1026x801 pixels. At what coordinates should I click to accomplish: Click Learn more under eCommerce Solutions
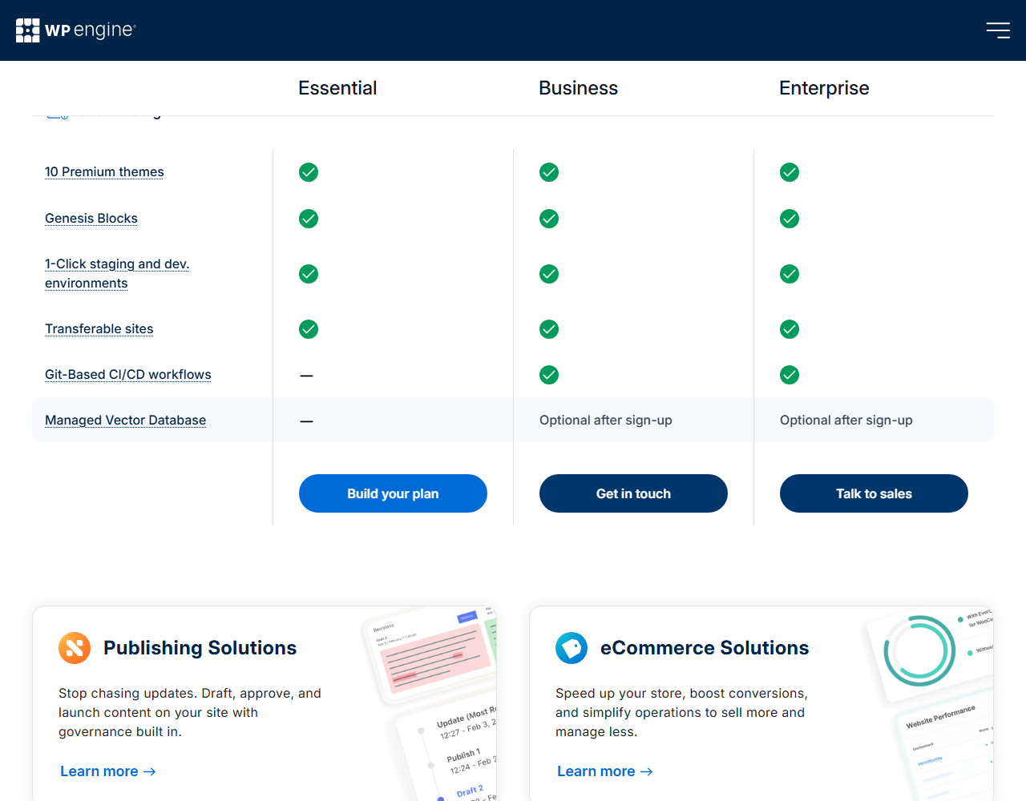(x=605, y=771)
